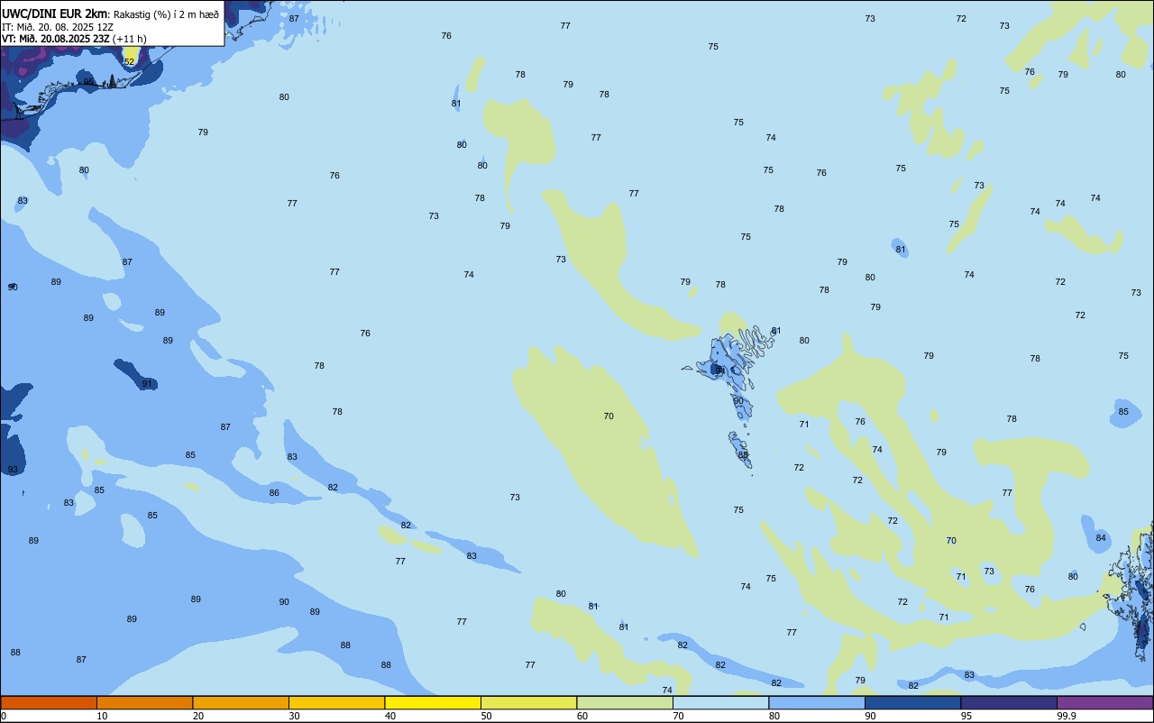
Task: Click the bright yellow 40–50 swatch
Action: 433,702
